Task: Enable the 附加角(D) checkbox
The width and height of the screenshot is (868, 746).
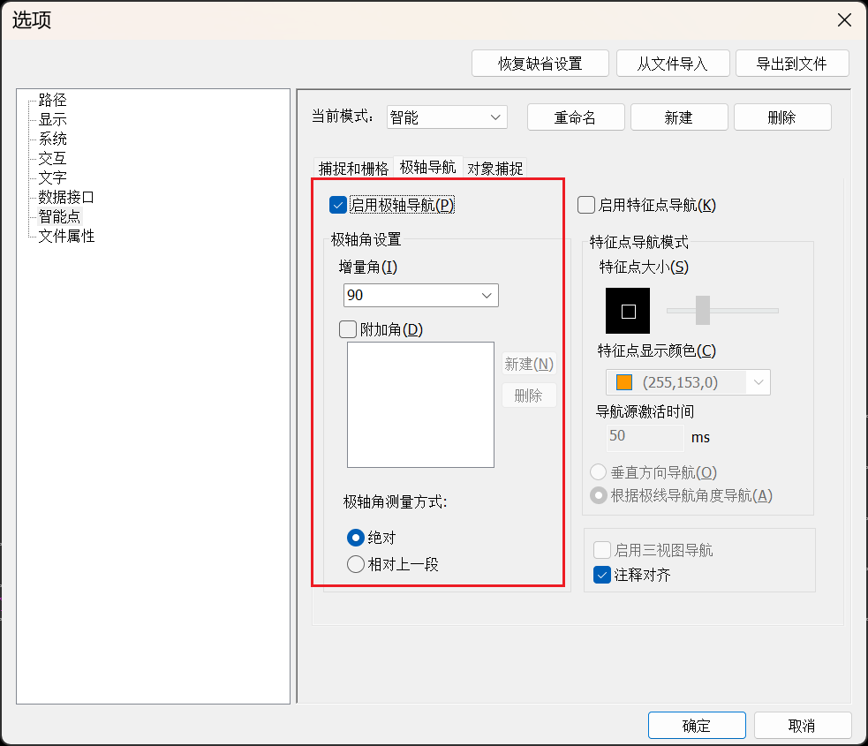Action: click(348, 329)
